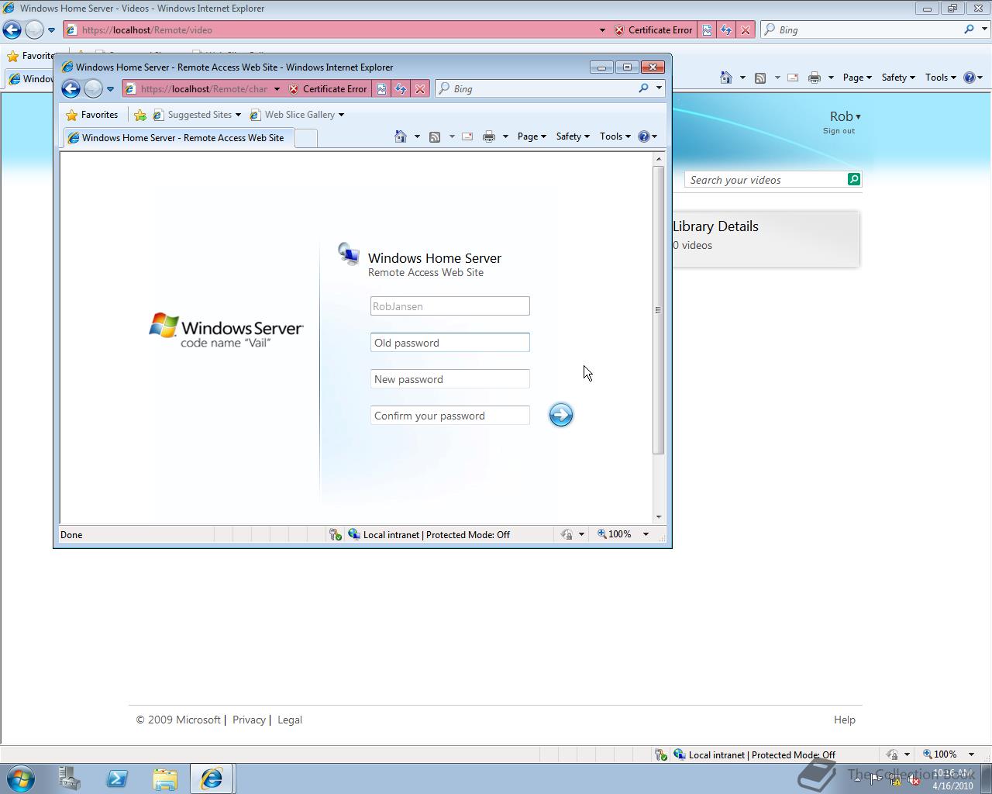Click Old password field

(x=450, y=343)
